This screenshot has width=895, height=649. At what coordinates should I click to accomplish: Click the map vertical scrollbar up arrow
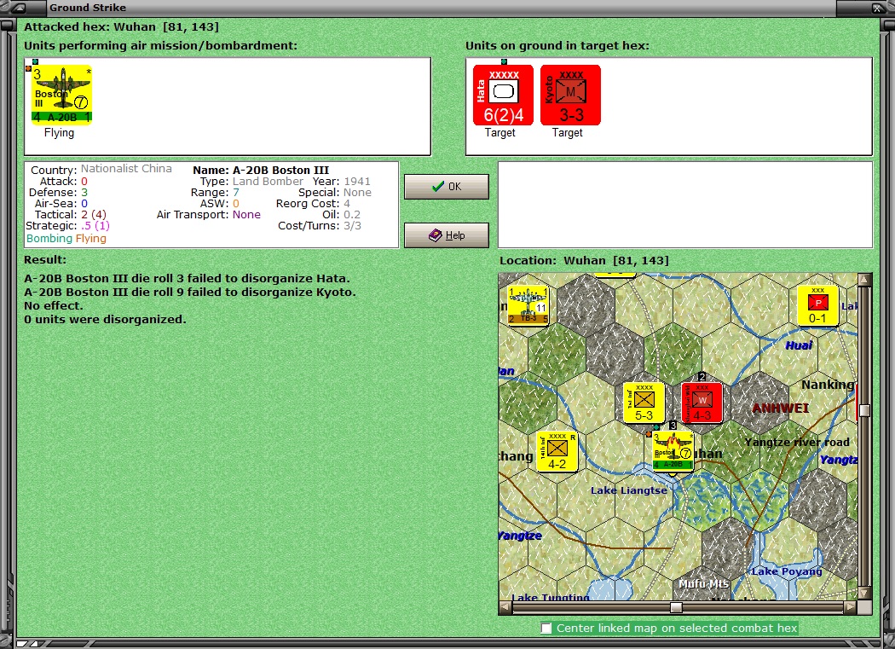865,280
